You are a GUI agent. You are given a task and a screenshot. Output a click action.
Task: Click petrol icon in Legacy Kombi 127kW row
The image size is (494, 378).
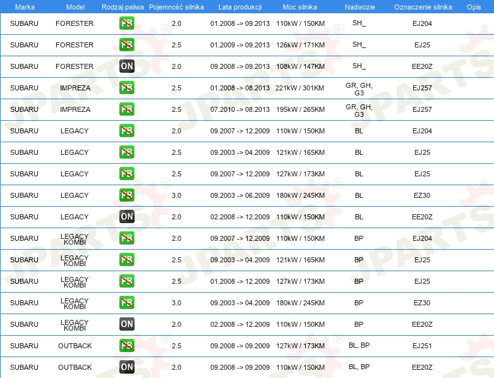pyautogui.click(x=126, y=281)
